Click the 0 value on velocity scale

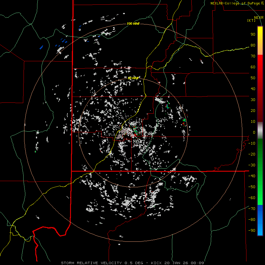coord(254,132)
